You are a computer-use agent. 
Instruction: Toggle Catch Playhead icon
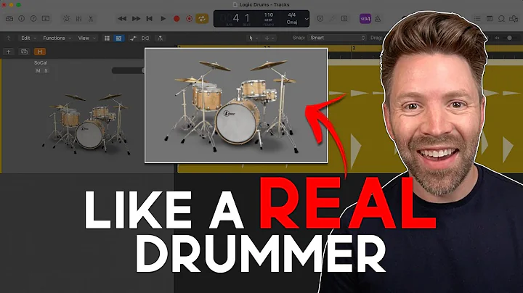click(x=161, y=38)
